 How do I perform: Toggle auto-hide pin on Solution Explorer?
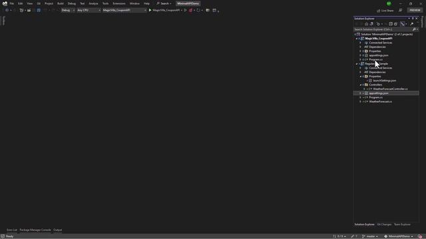413,19
